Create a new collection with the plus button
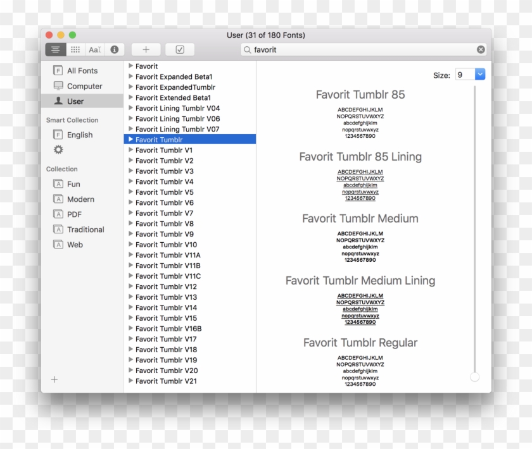 tap(54, 380)
